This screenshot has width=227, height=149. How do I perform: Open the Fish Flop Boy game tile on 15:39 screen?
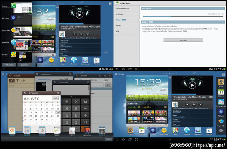click(x=148, y=113)
